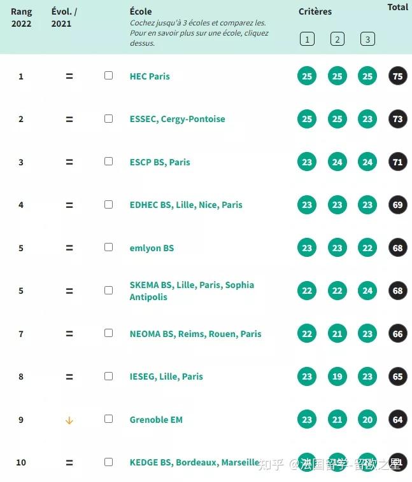The image size is (412, 482).
Task: Click the KEDGE BS, Bordeaux, Marseille link
Action: point(194,462)
